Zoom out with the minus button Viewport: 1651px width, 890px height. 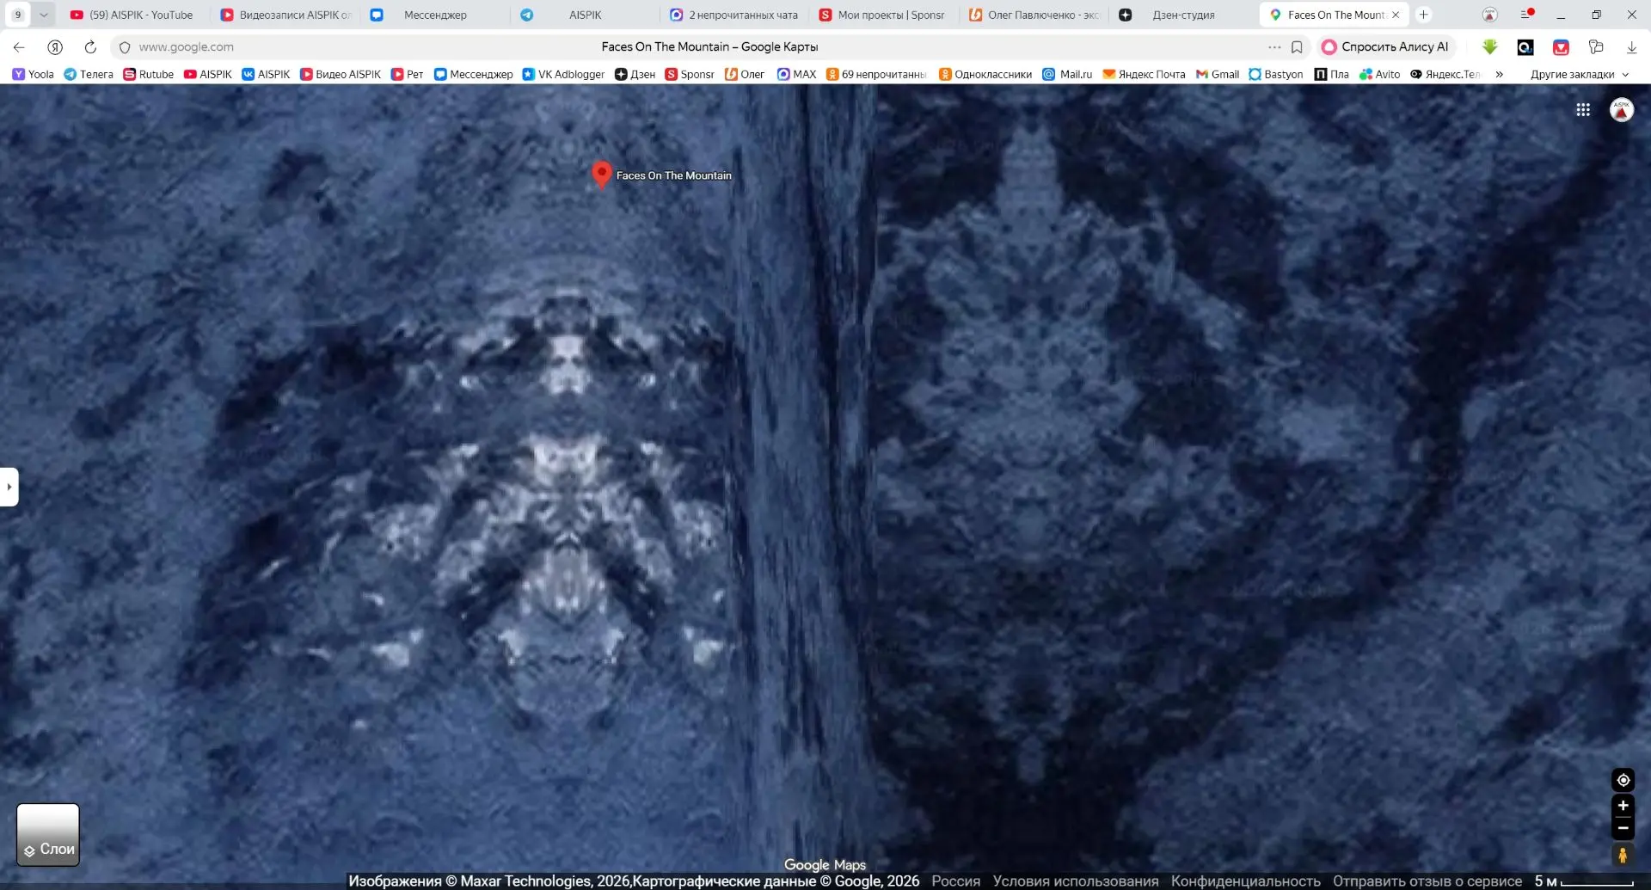coord(1623,828)
